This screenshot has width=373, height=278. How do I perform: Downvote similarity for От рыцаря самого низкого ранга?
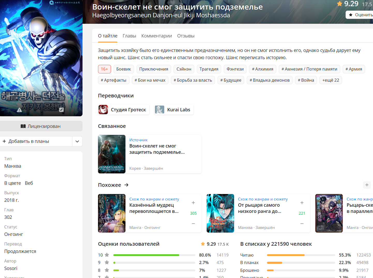tap(302, 223)
